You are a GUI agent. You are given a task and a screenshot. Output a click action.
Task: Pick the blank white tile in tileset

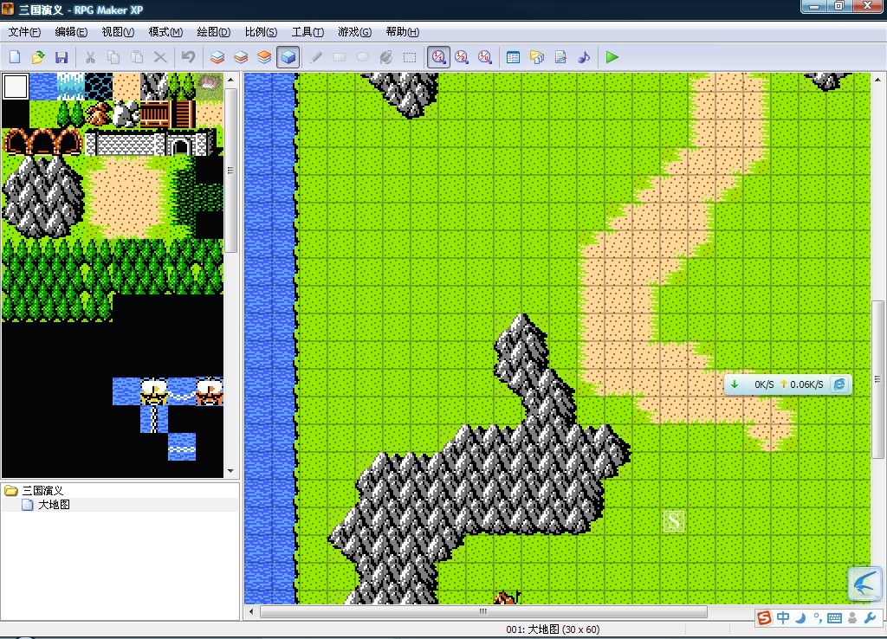(16, 87)
